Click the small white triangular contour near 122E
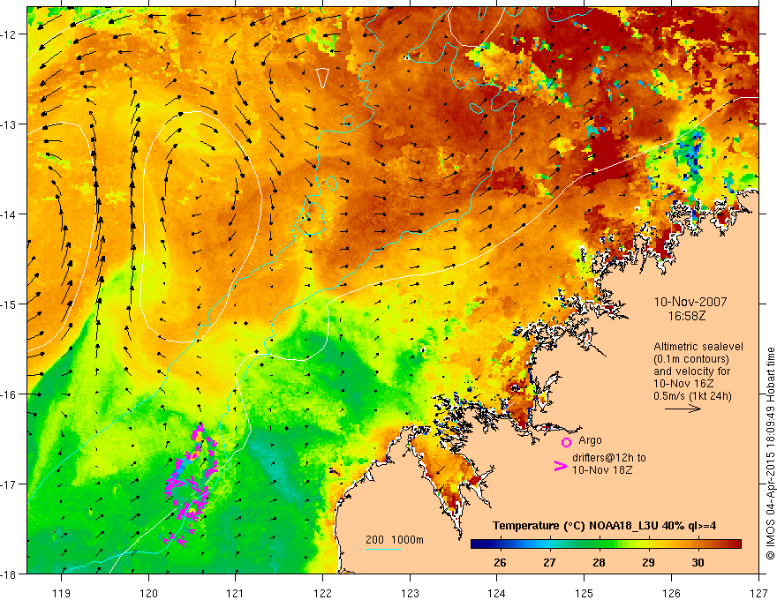The width and height of the screenshot is (777, 600). tap(322, 78)
